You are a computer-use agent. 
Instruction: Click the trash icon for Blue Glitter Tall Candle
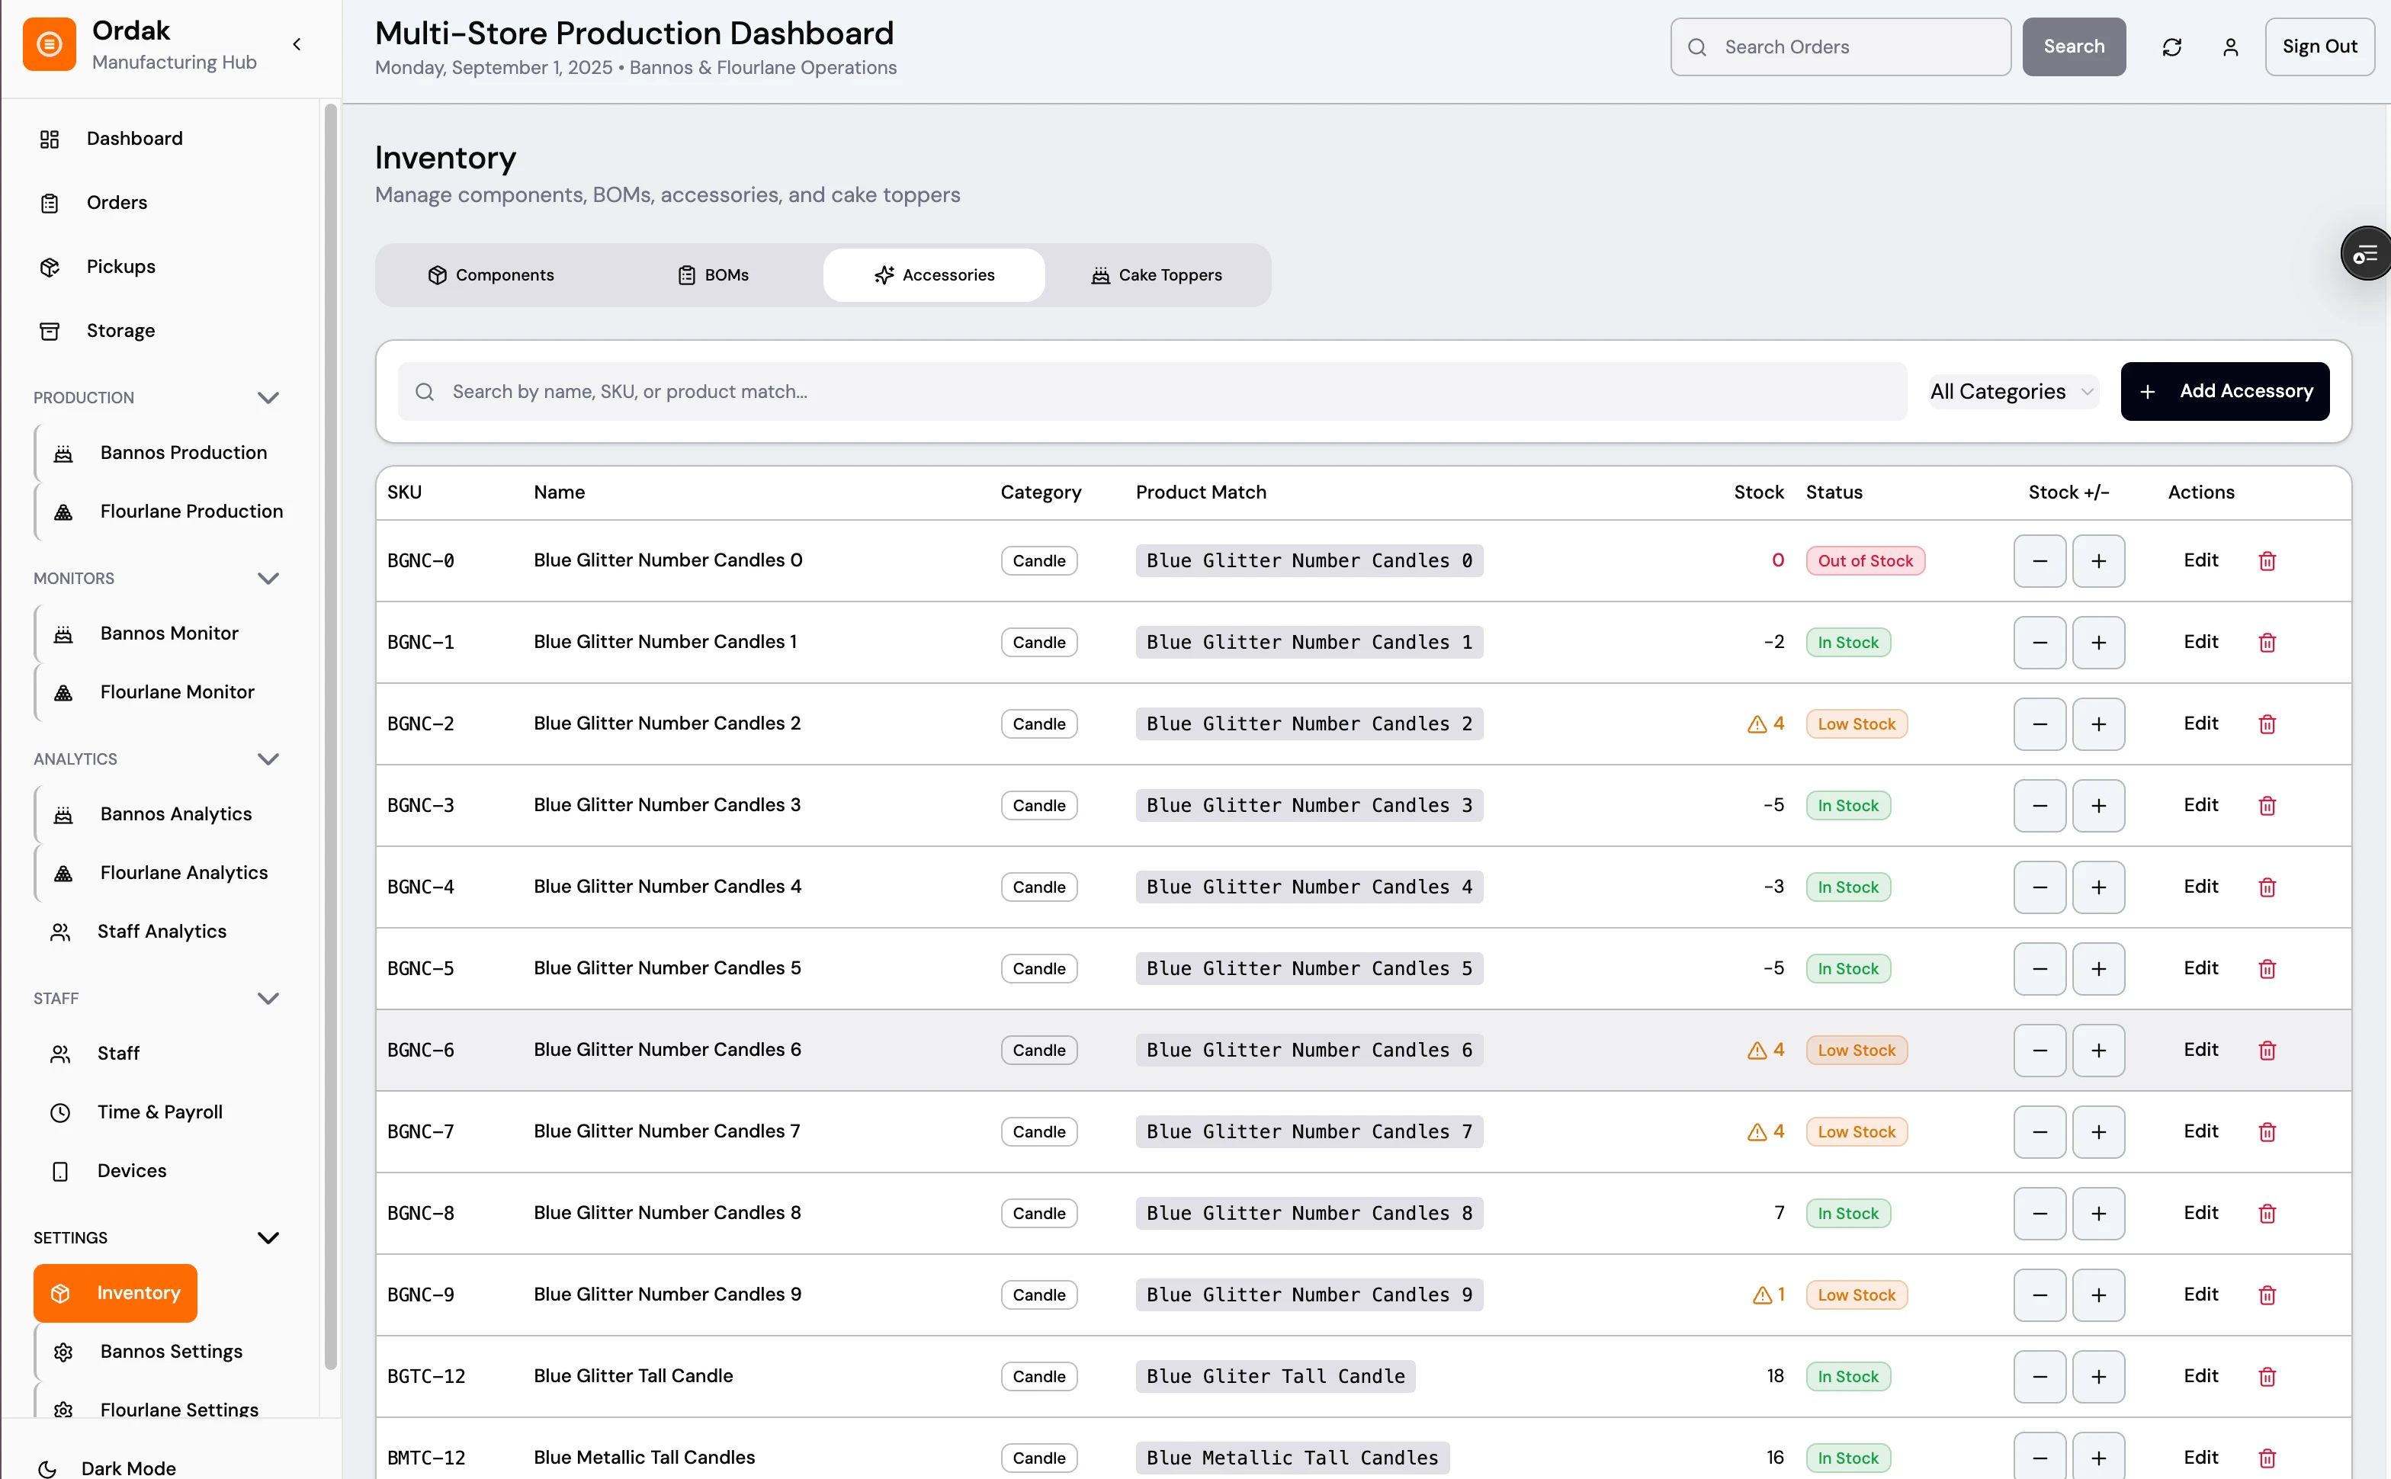click(2267, 1376)
